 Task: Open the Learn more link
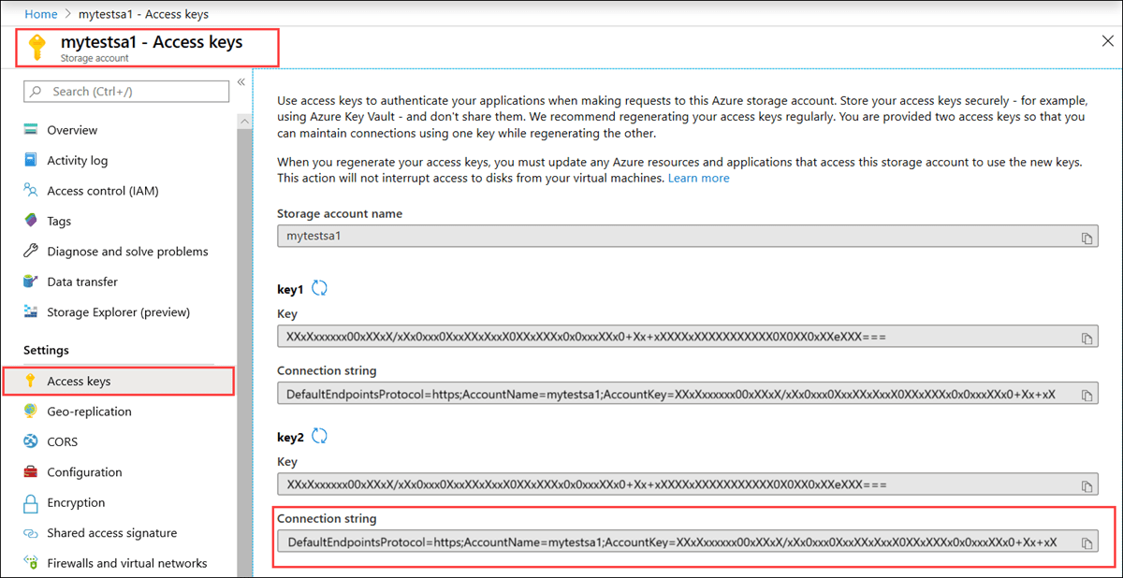click(698, 178)
